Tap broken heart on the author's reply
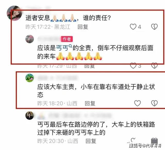165x150 pixels. click(x=154, y=66)
